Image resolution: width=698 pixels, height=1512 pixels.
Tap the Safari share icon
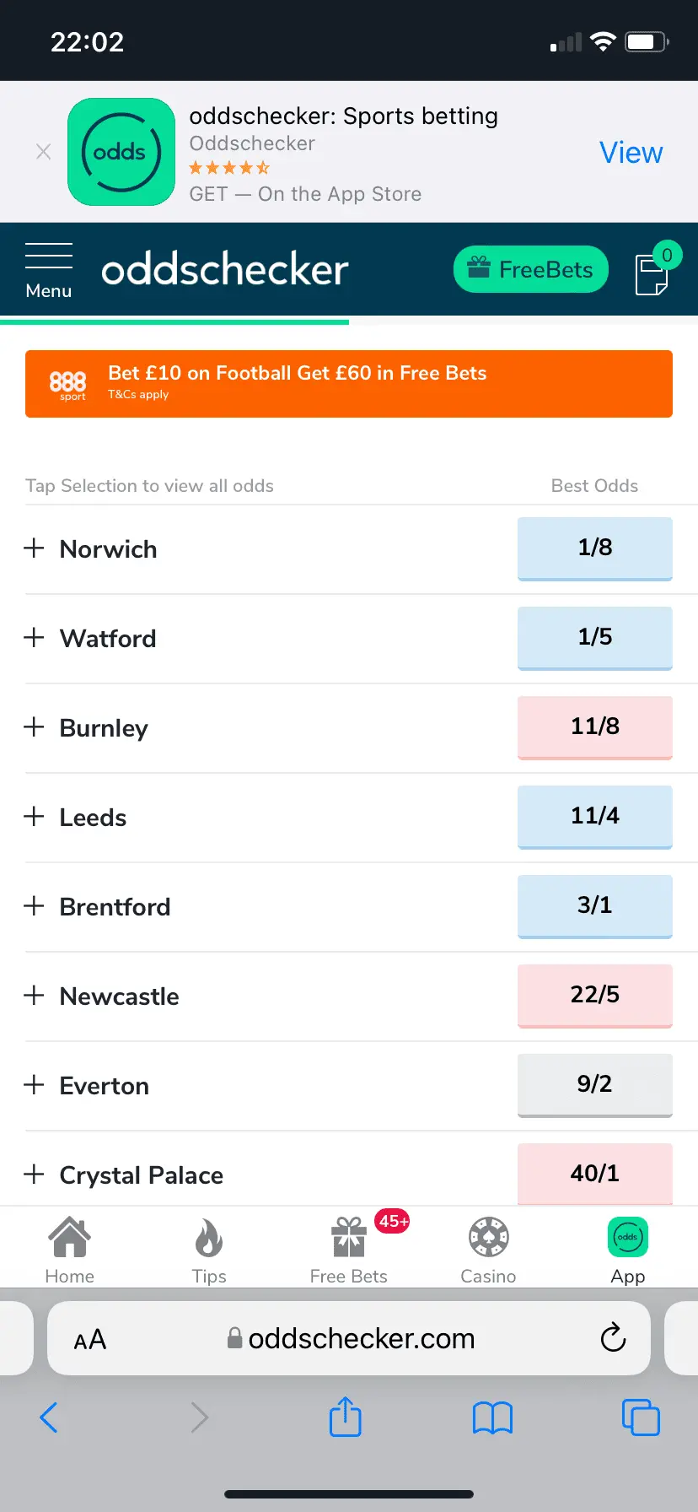click(345, 1417)
